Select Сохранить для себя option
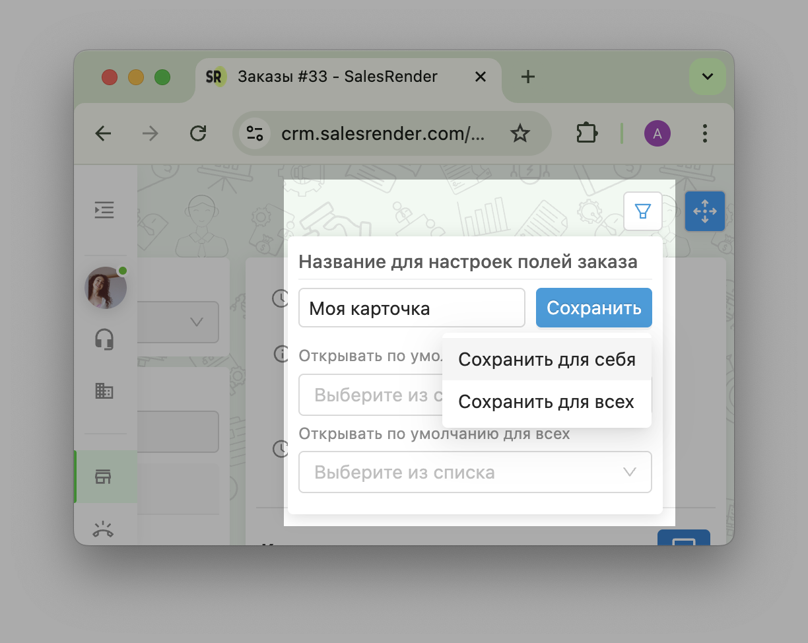 (547, 360)
